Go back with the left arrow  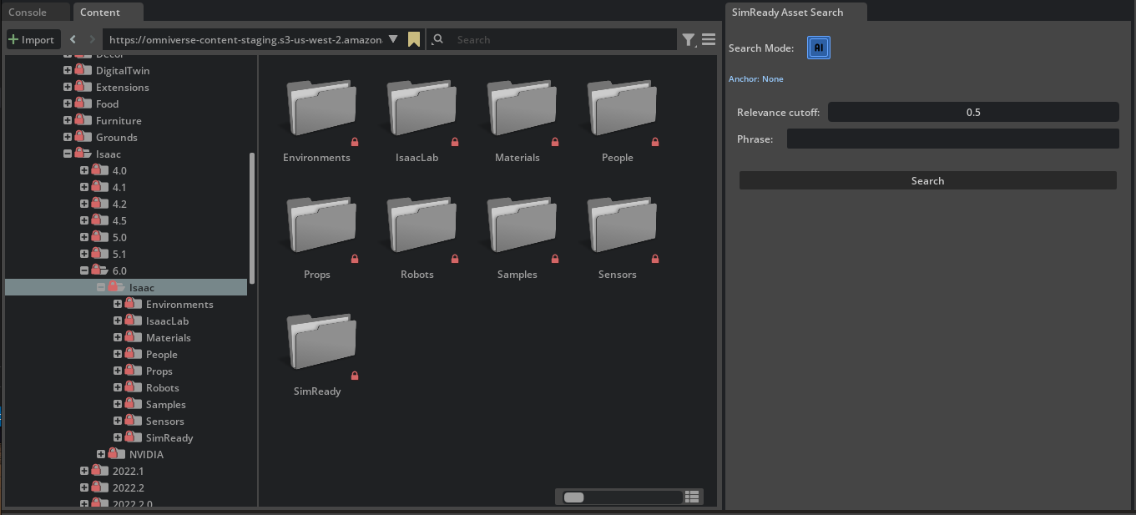pyautogui.click(x=73, y=39)
